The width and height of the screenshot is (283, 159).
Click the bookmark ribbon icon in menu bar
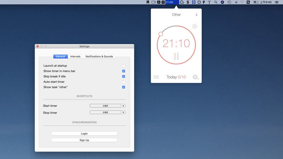(x=148, y=2)
